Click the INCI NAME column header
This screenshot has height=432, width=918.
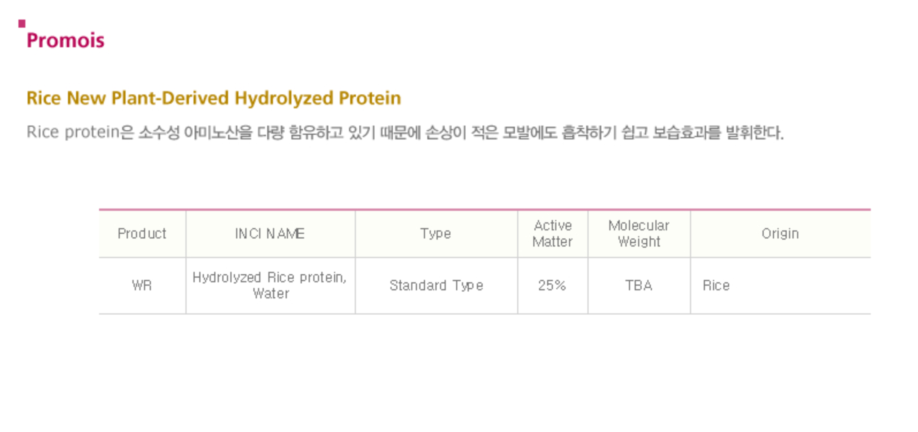[270, 234]
